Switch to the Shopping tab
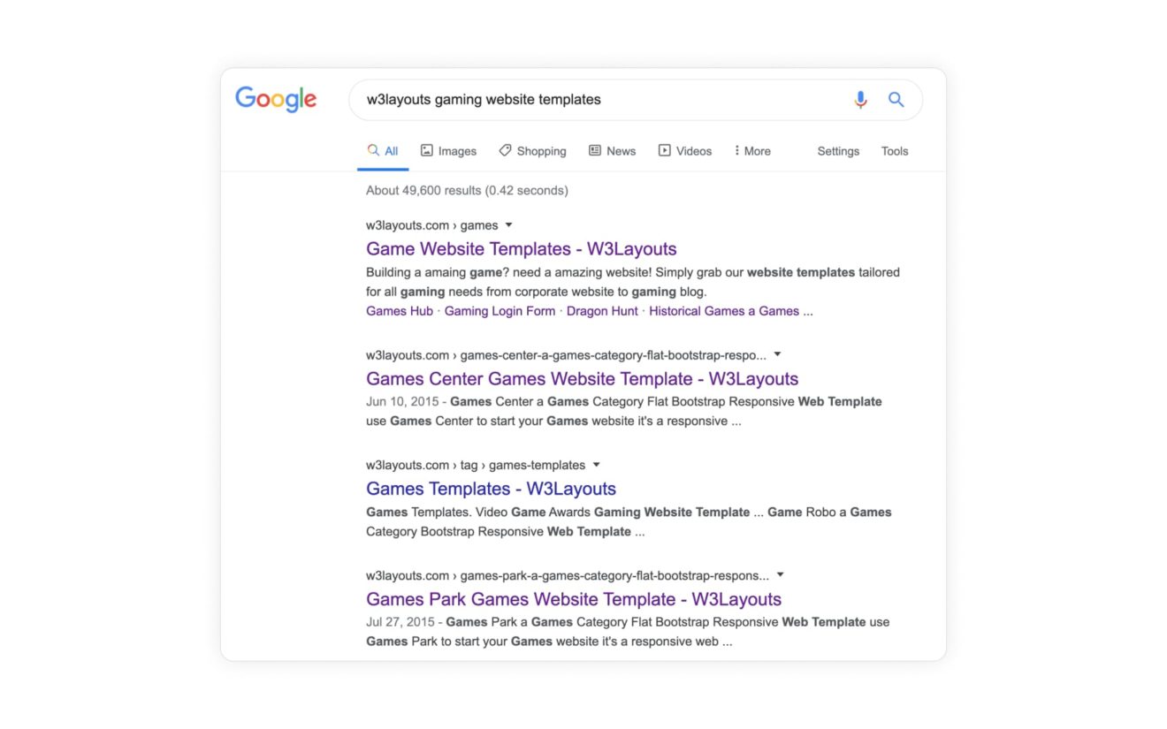Image resolution: width=1167 pixels, height=729 pixels. [532, 151]
